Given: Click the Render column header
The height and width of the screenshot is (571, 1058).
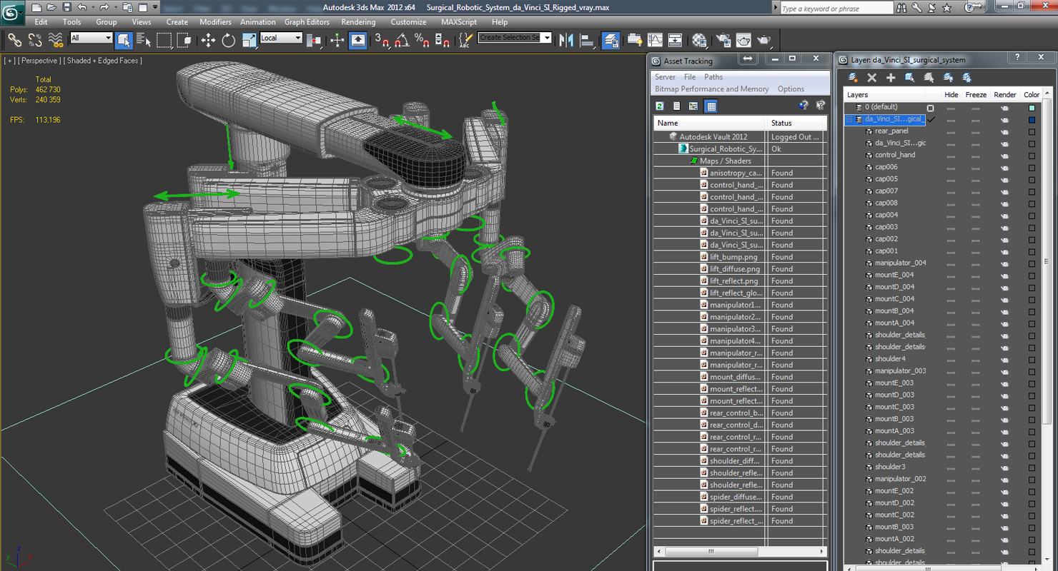Looking at the screenshot, I should (1004, 95).
